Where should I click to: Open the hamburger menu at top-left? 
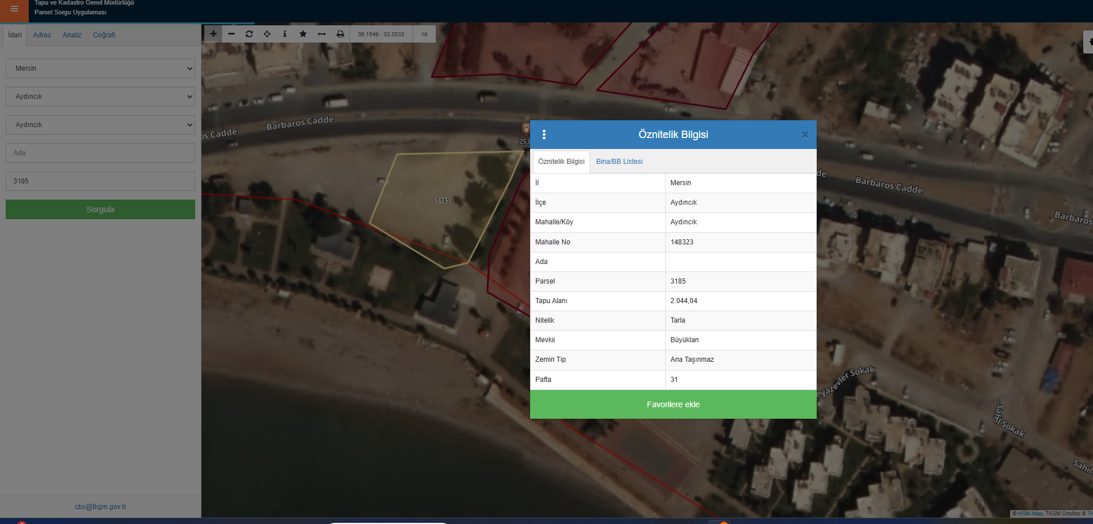[14, 9]
